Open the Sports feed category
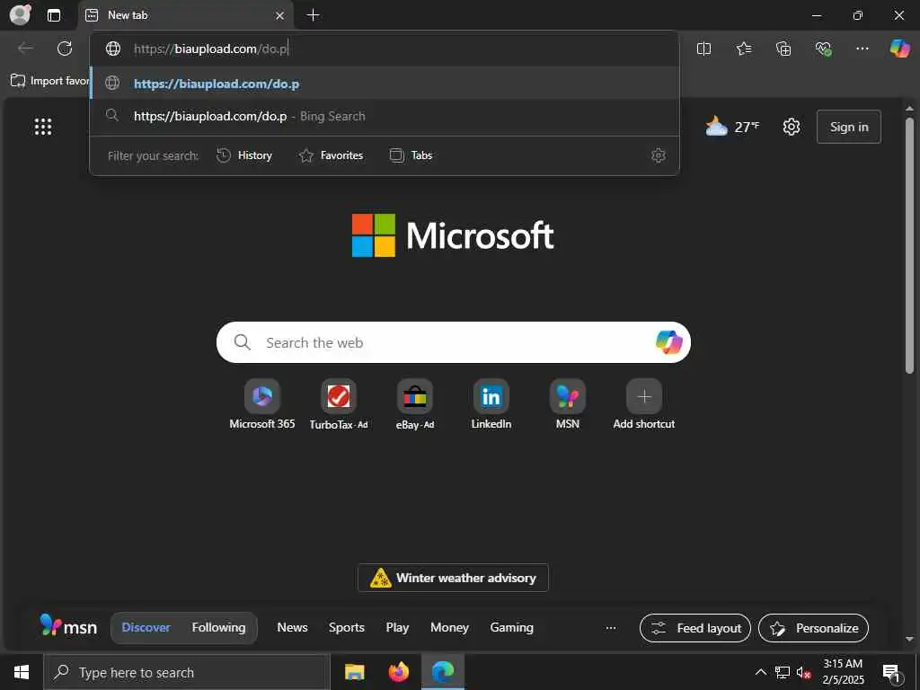920x690 pixels. 346,628
